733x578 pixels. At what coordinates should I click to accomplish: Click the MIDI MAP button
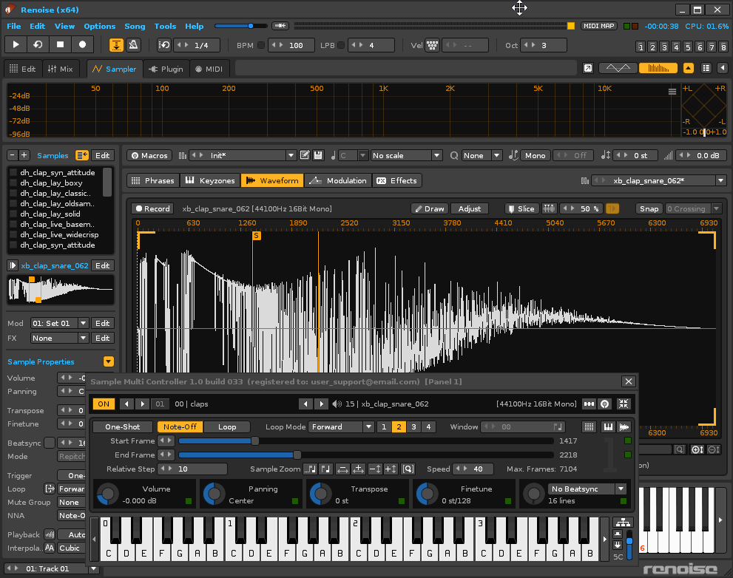[x=599, y=26]
